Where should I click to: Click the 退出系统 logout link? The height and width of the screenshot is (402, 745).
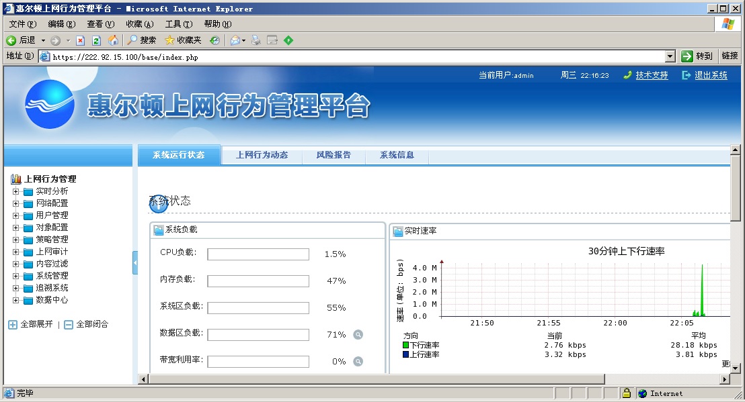pyautogui.click(x=711, y=75)
